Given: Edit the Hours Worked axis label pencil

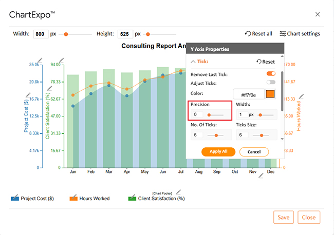Looking at the screenshot, I should tap(302, 96).
